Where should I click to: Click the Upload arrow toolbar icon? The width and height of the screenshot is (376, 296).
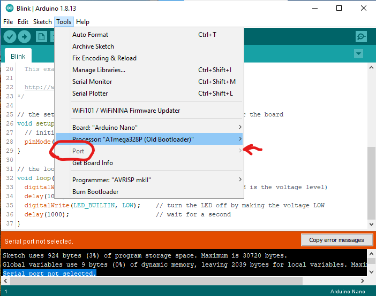point(25,37)
